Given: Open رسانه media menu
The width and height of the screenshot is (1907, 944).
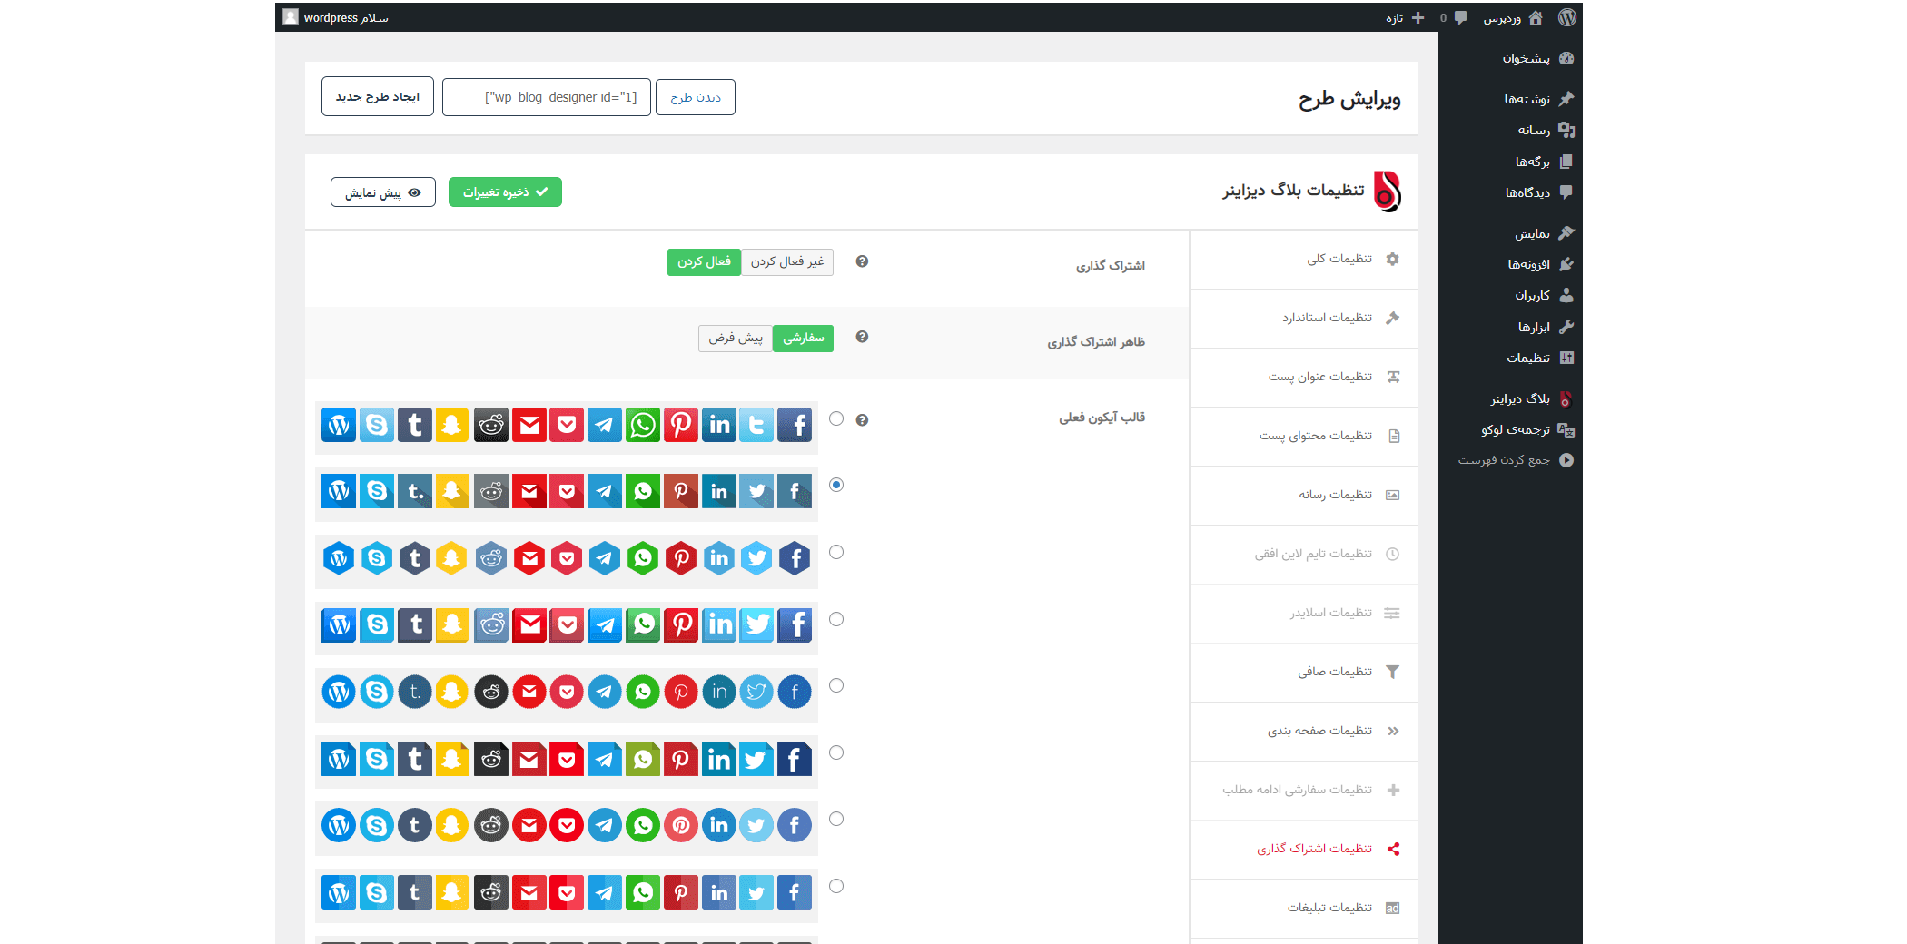Looking at the screenshot, I should click(x=1510, y=131).
